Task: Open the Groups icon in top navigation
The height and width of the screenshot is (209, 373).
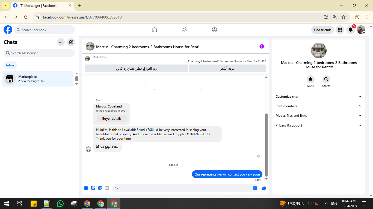Action: (214, 30)
